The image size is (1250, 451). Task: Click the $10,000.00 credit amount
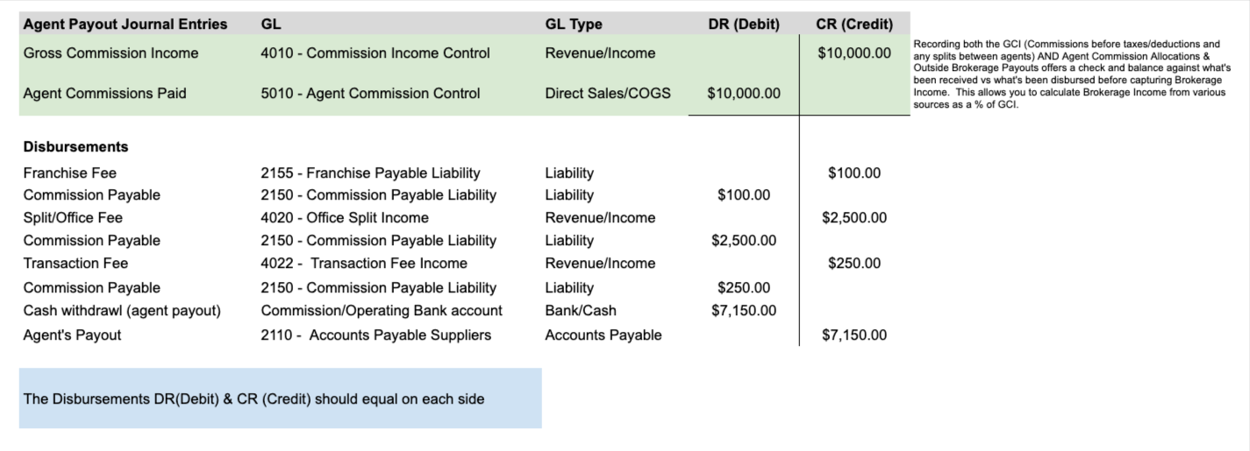[854, 53]
